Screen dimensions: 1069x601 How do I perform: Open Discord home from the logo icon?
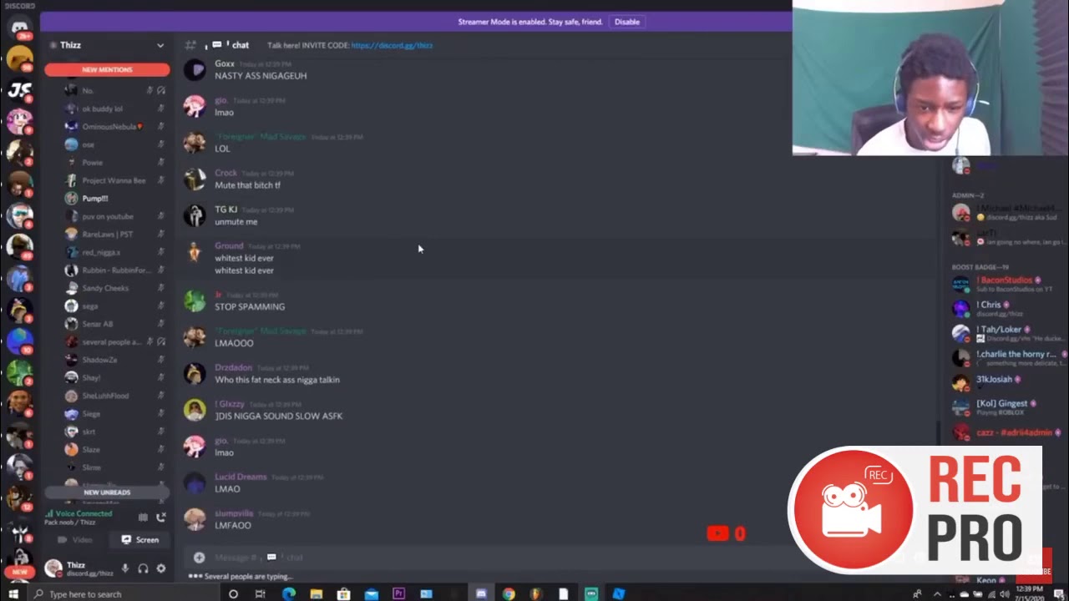[19, 28]
